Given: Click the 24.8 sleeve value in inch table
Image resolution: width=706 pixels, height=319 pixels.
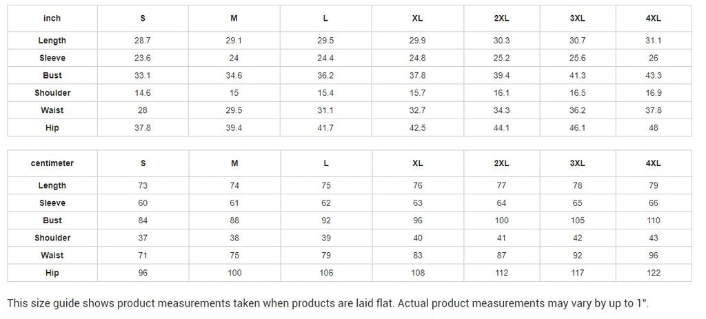Looking at the screenshot, I should [x=417, y=58].
